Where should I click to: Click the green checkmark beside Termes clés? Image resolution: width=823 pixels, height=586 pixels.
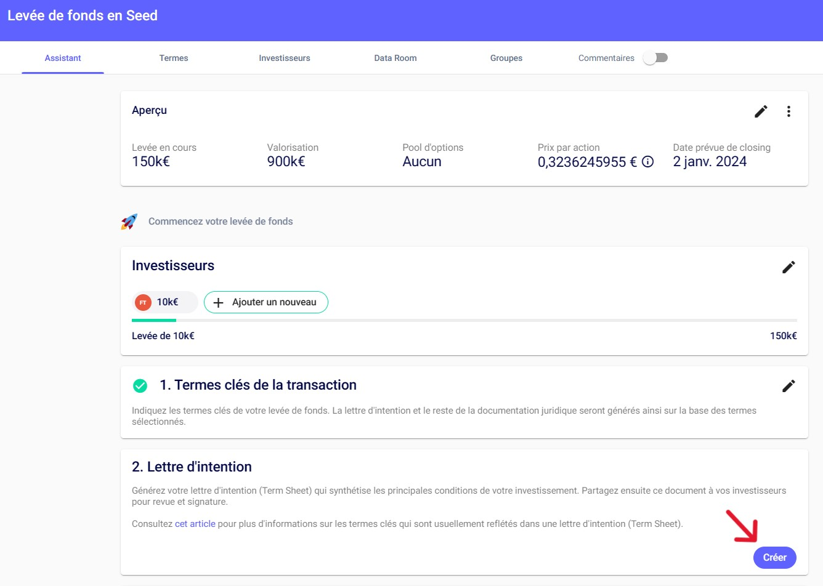[x=140, y=386]
